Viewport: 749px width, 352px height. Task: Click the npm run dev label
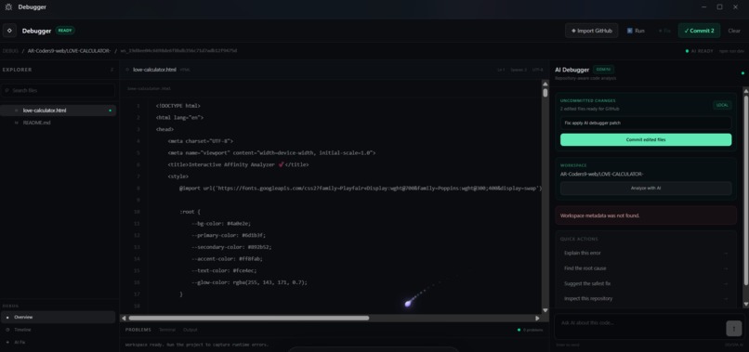[x=732, y=51]
